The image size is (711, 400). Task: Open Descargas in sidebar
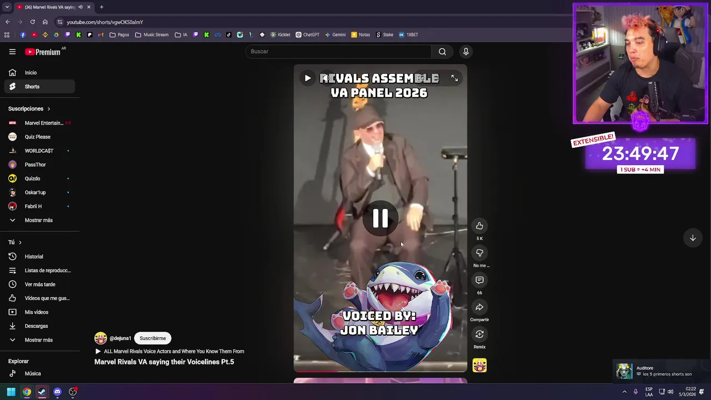40,326
